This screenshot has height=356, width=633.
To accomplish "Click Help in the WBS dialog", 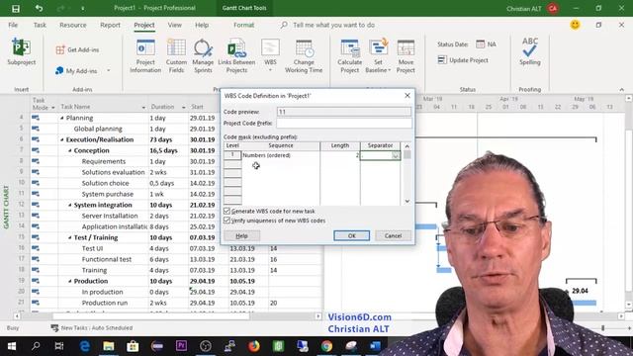I will click(x=241, y=235).
